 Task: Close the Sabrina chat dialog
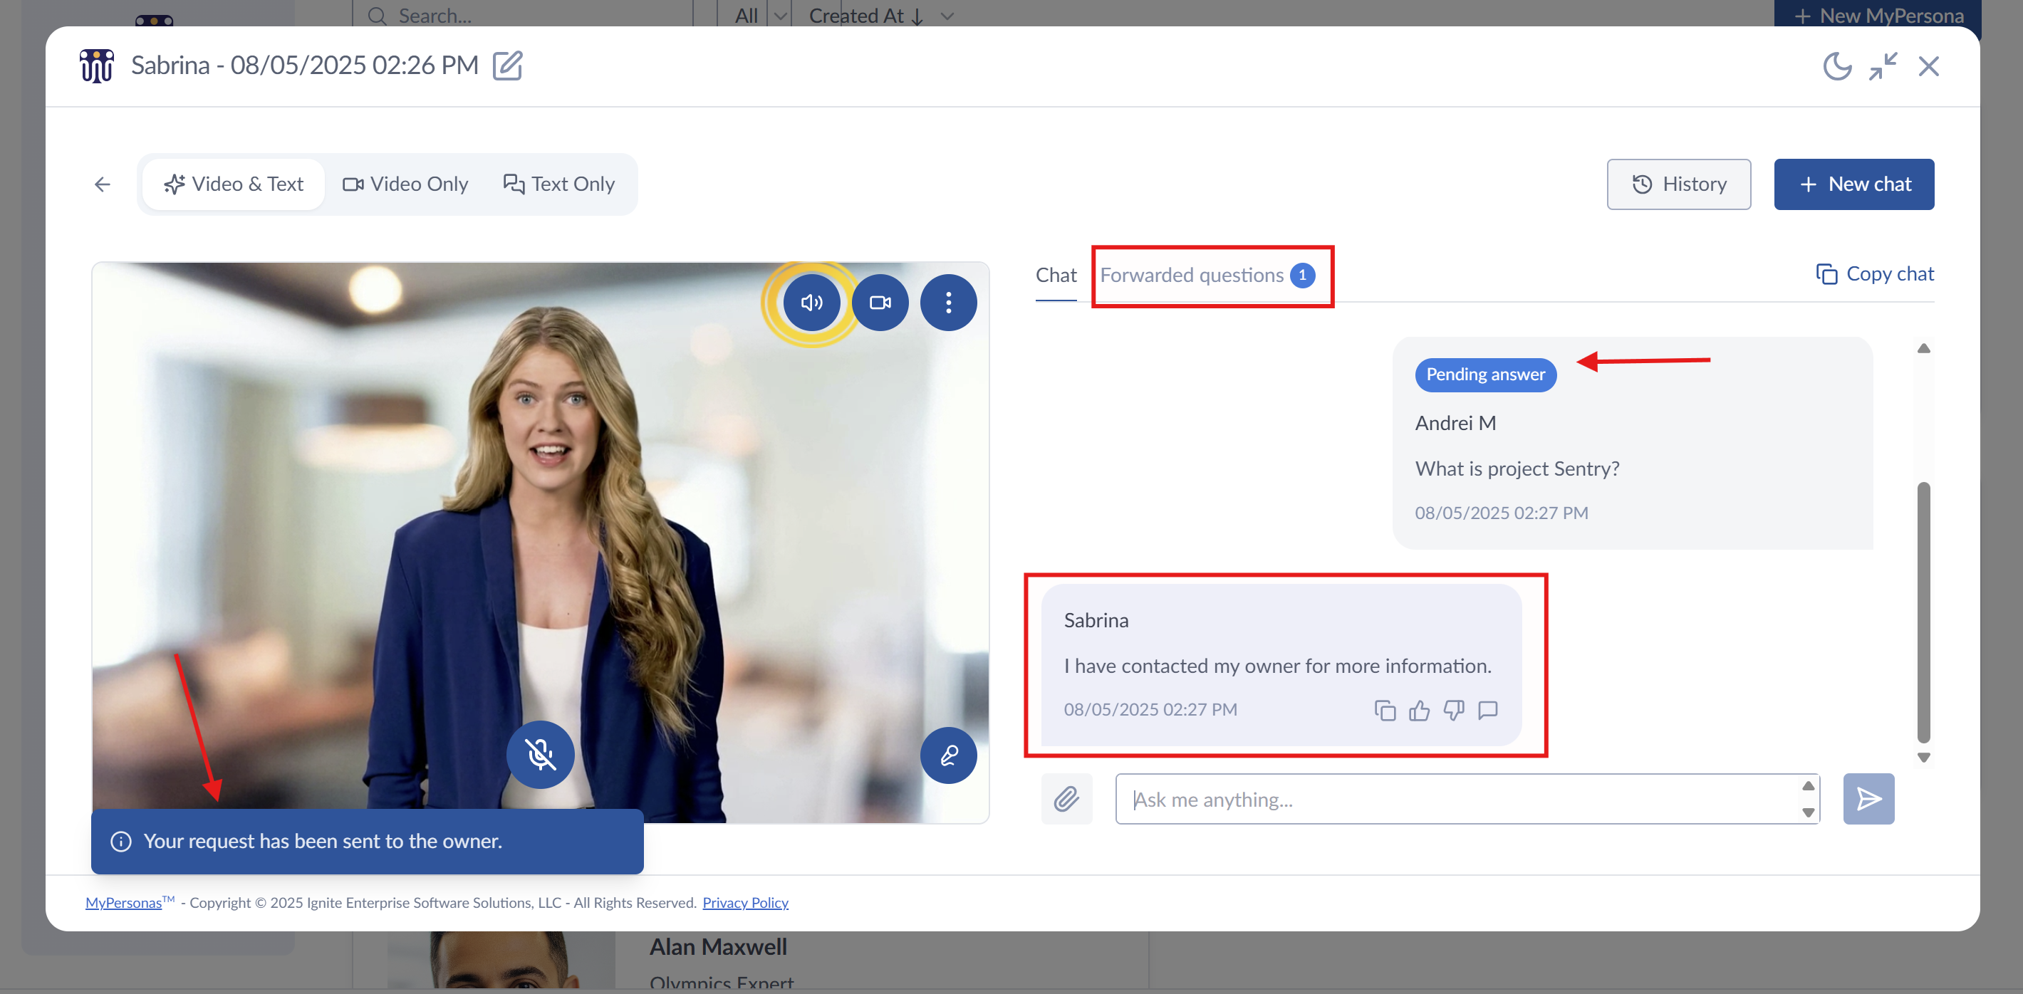click(x=1929, y=67)
